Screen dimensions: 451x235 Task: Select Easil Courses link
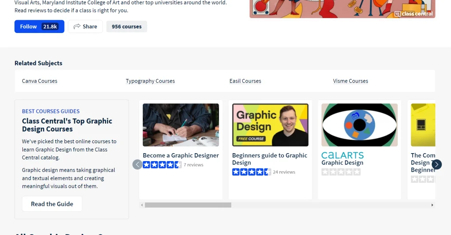pyautogui.click(x=245, y=81)
